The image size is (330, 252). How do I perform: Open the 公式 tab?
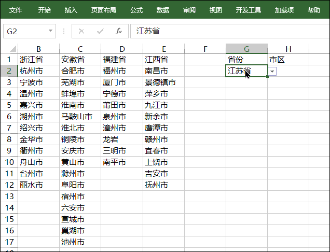click(136, 10)
